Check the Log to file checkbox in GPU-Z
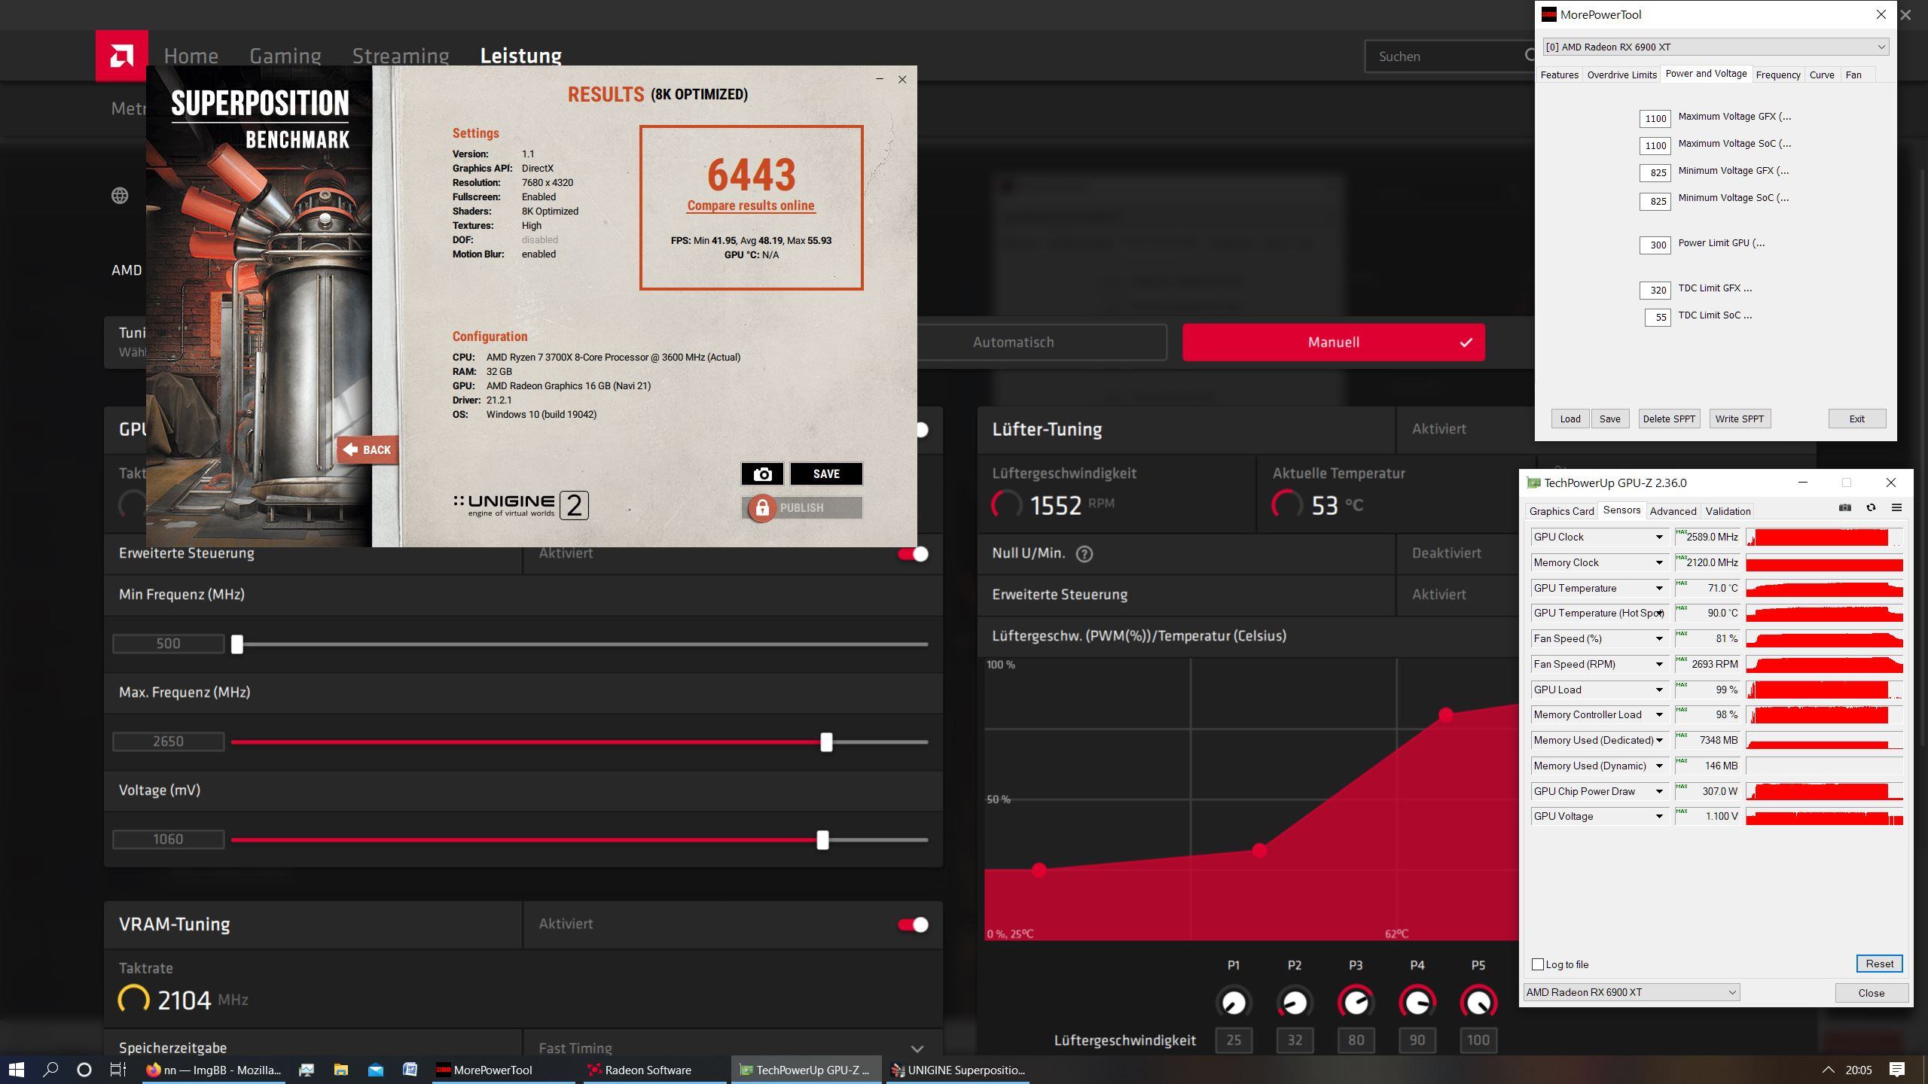Screen dimensions: 1928x1084 (x=1538, y=964)
